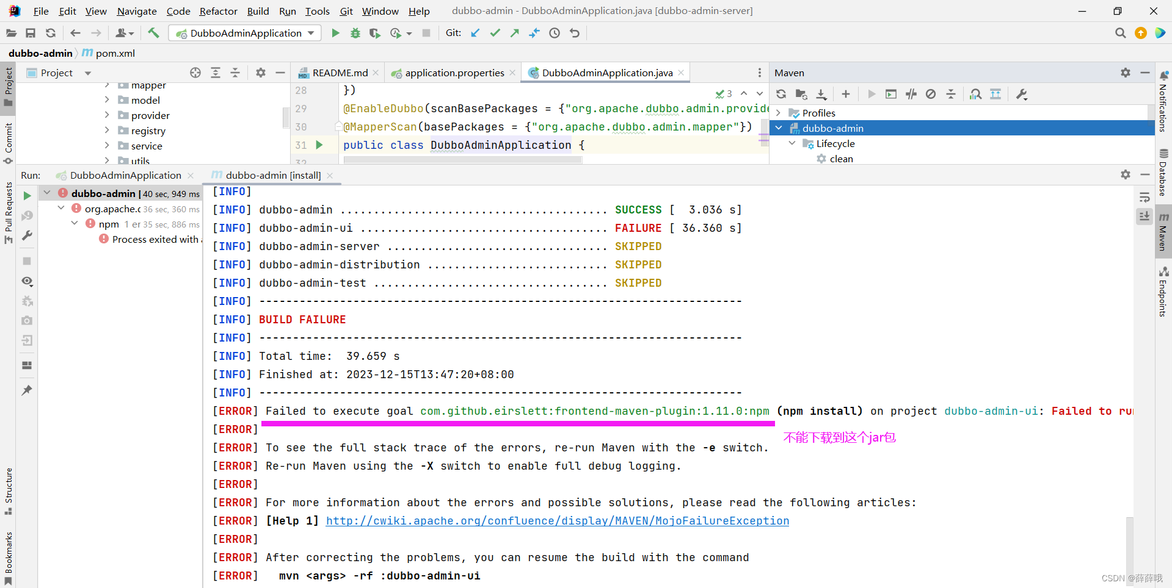Expand Profiles node in Maven
Viewport: 1172px width, 588px height.
(x=779, y=113)
